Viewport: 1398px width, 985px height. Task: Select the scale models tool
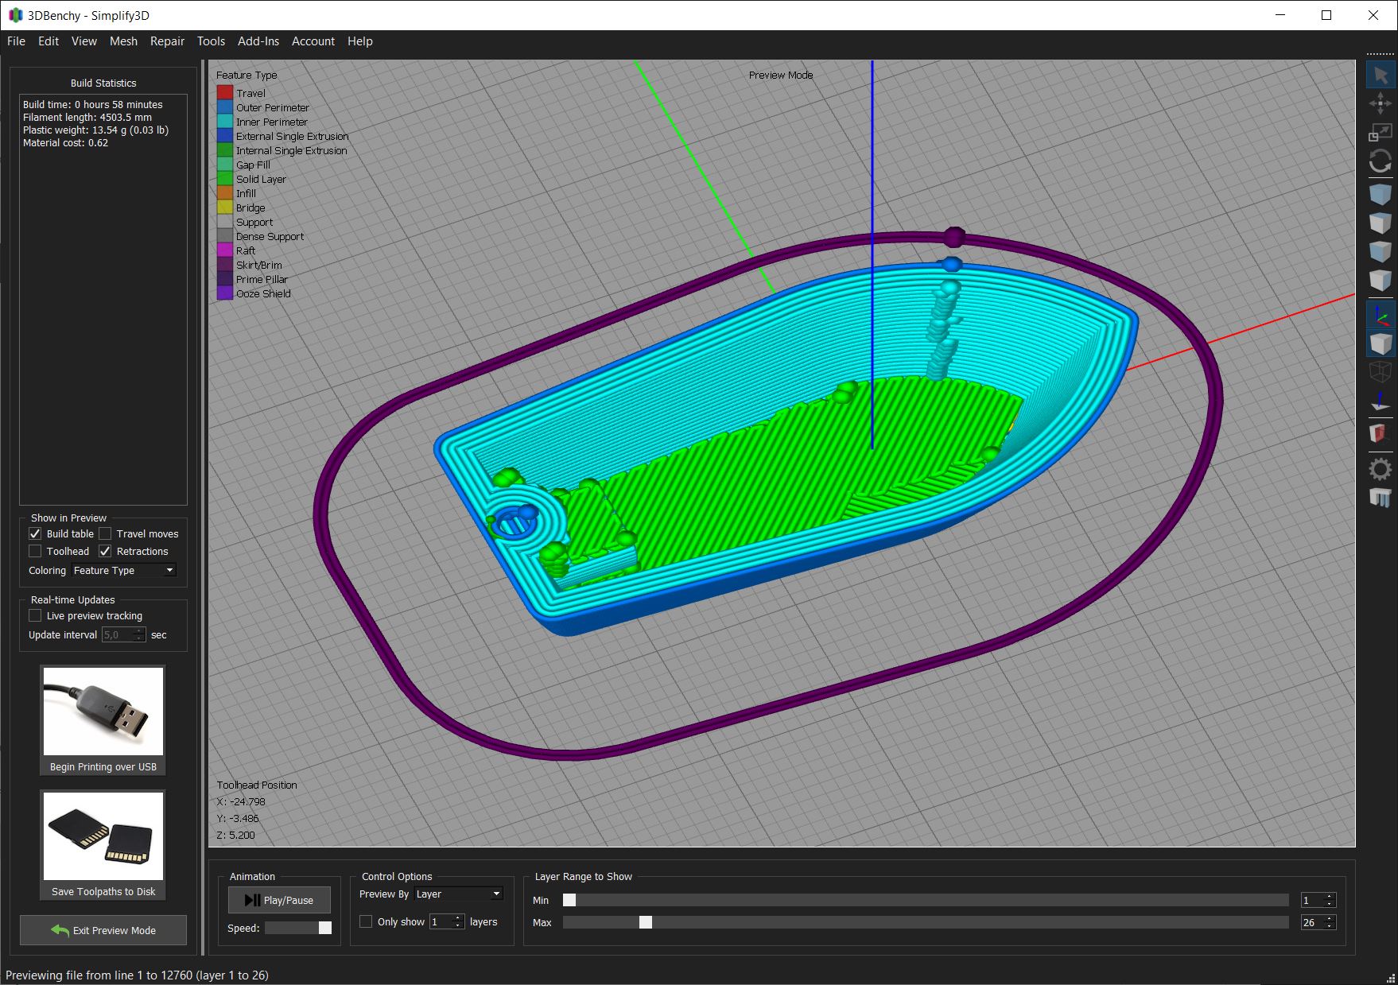point(1380,133)
